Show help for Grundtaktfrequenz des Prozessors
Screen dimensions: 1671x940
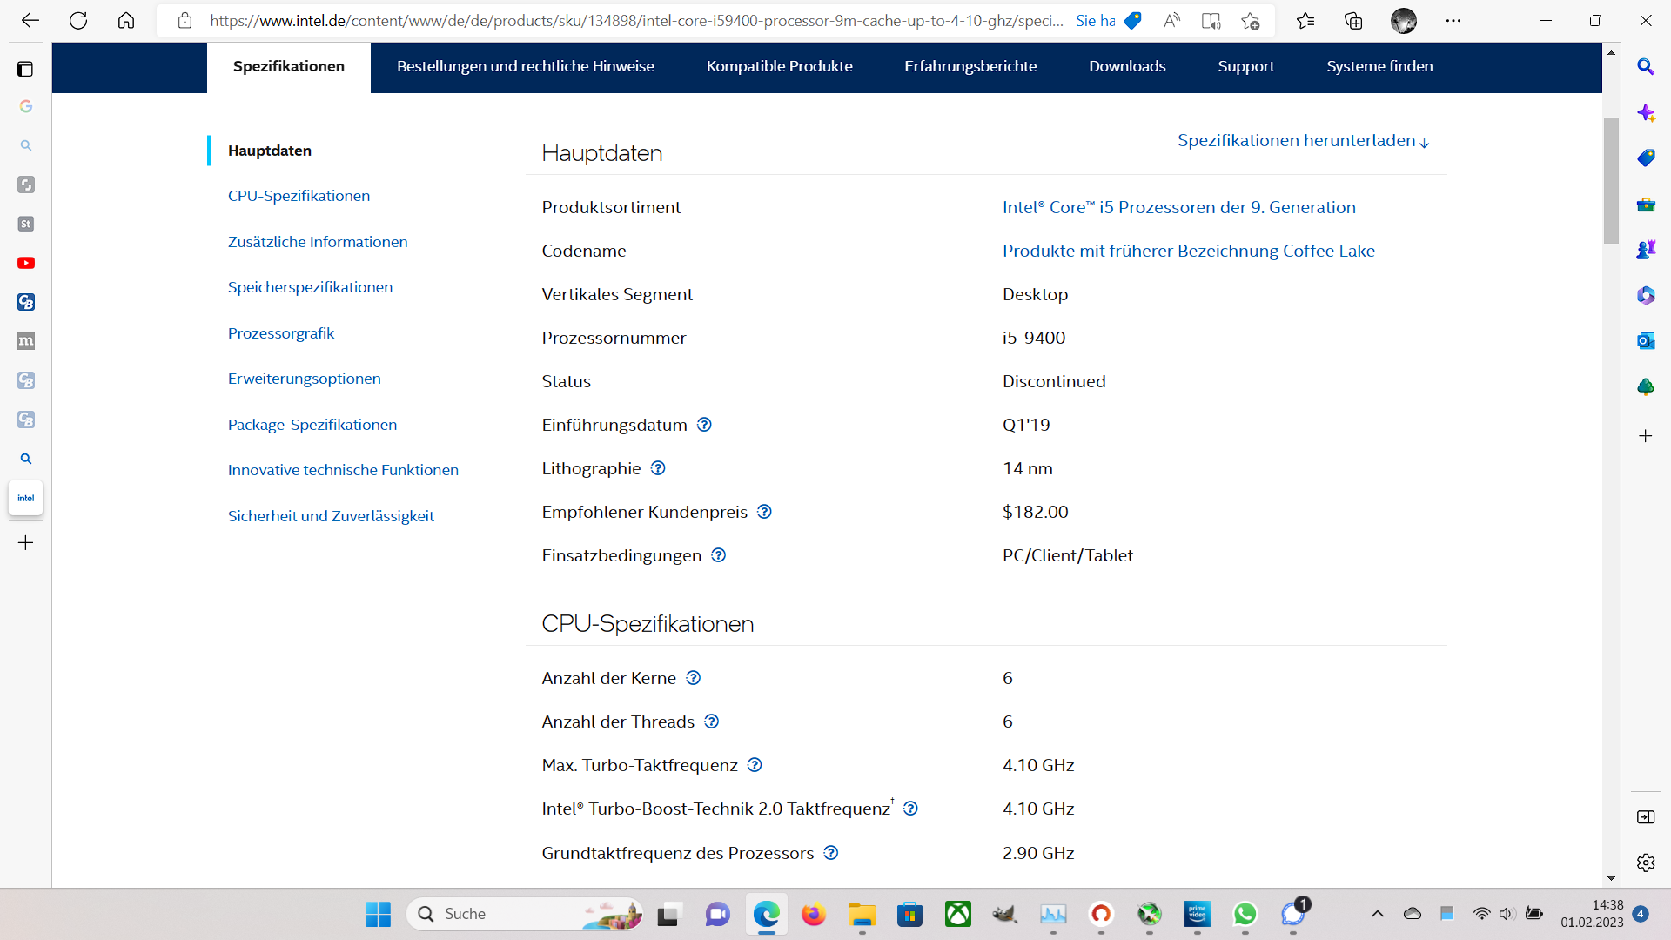pyautogui.click(x=831, y=853)
